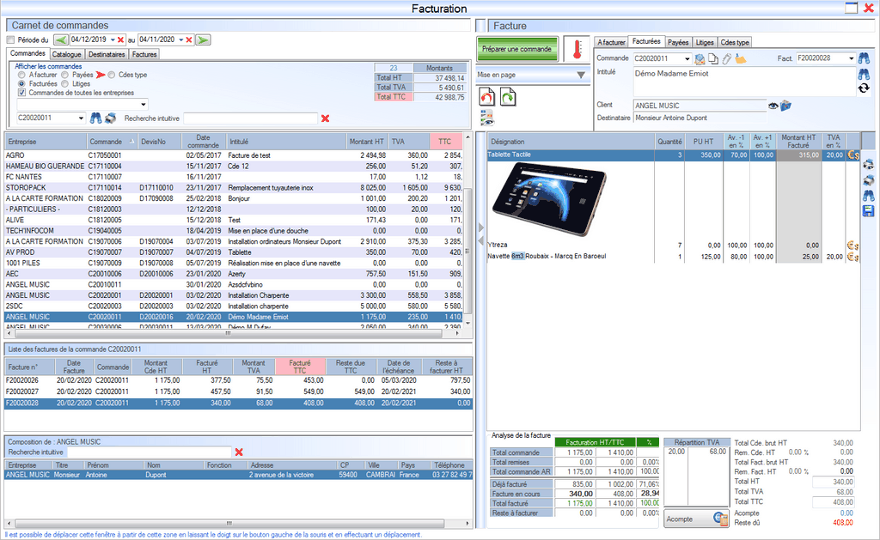Click binoculars search icon beside left C20020011 combo
The width and height of the screenshot is (880, 540).
coord(96,118)
